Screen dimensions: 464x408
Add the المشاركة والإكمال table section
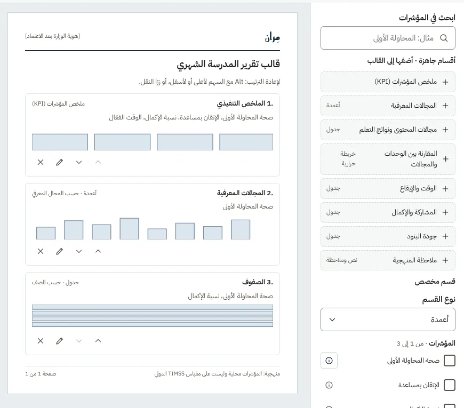(x=388, y=212)
